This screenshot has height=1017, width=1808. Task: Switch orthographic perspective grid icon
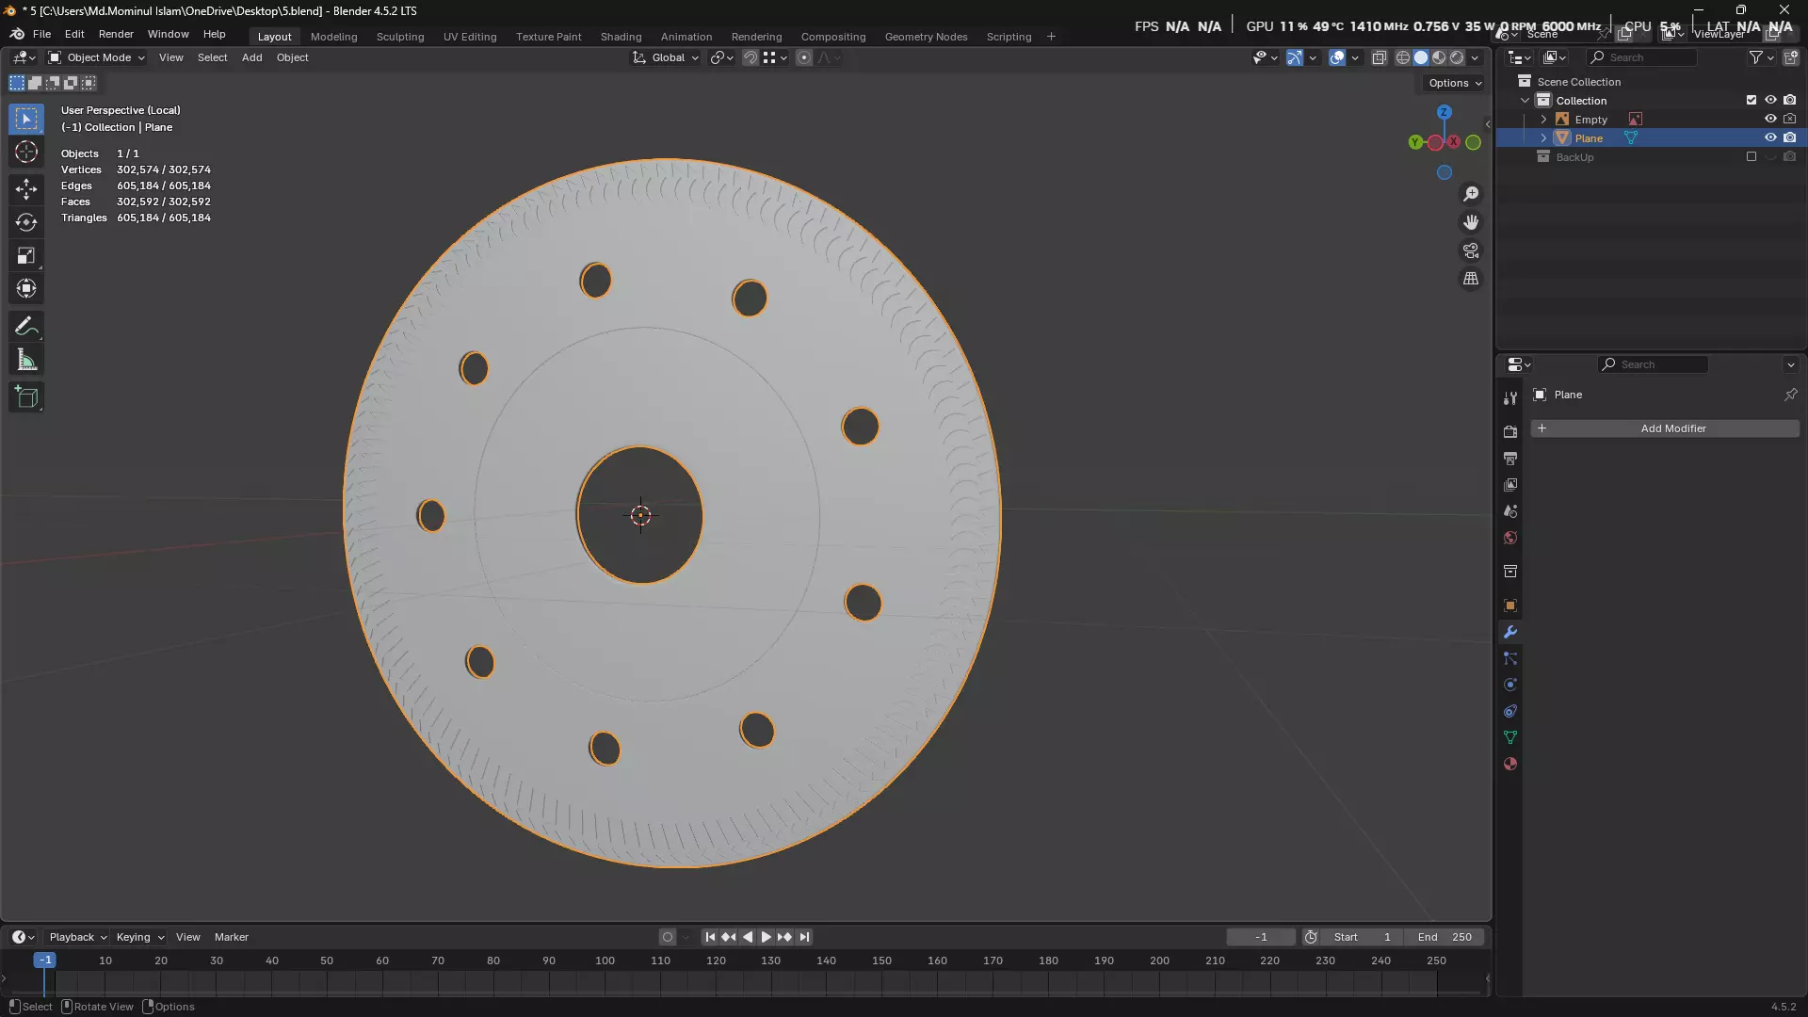pyautogui.click(x=1471, y=279)
